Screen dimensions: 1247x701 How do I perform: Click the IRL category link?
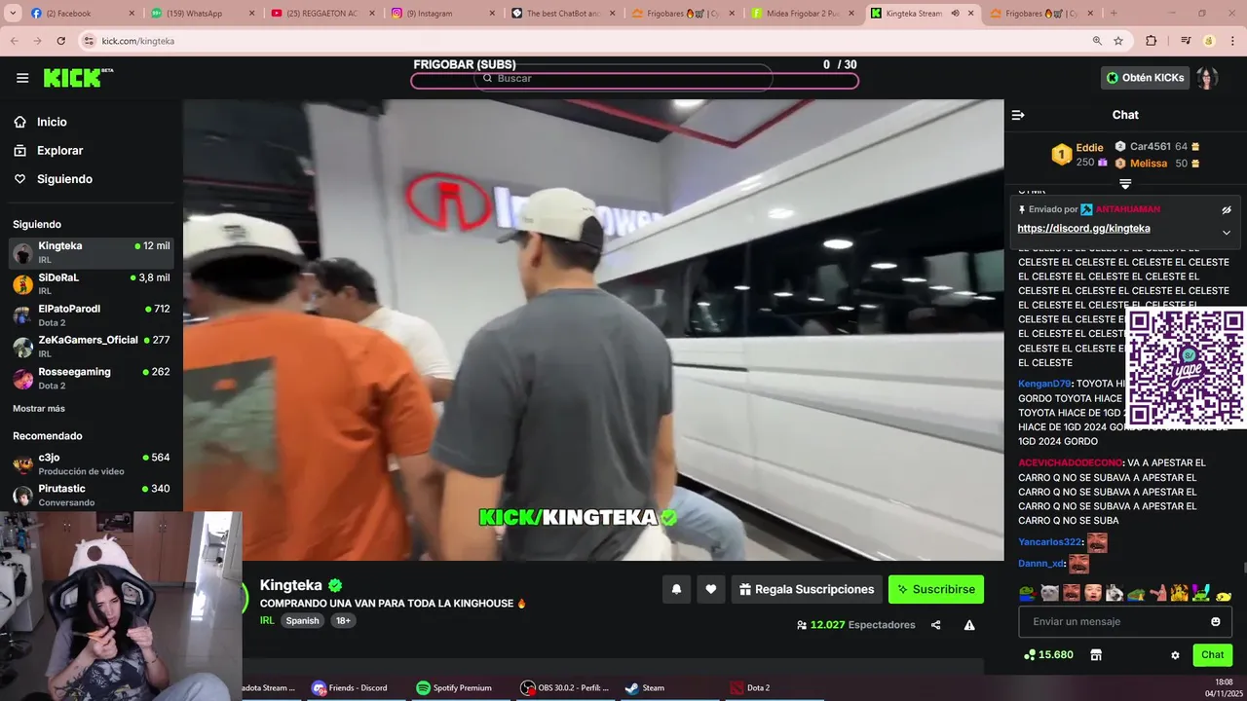coord(267,620)
